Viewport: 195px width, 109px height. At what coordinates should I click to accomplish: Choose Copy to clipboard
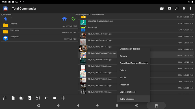pyautogui.click(x=134, y=92)
